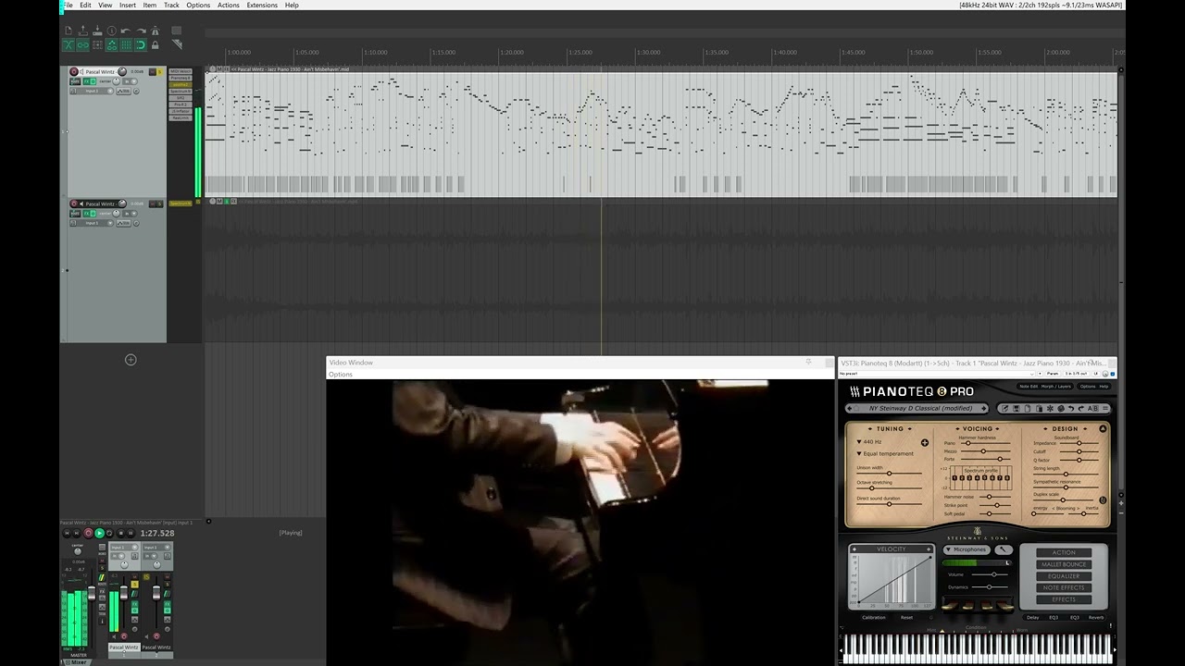The image size is (1185, 666).
Task: Click Pianoteq undo arrow icon
Action: tap(1071, 409)
